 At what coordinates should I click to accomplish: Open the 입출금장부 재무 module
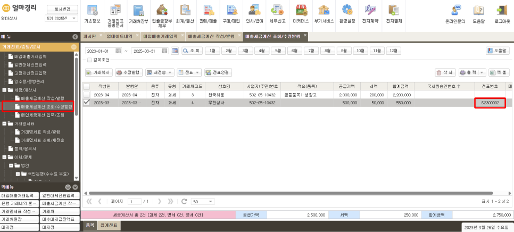pyautogui.click(x=162, y=15)
